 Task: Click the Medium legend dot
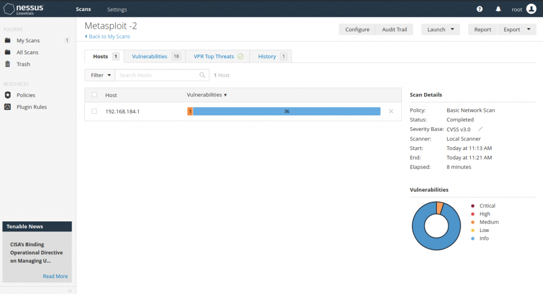[x=472, y=222]
